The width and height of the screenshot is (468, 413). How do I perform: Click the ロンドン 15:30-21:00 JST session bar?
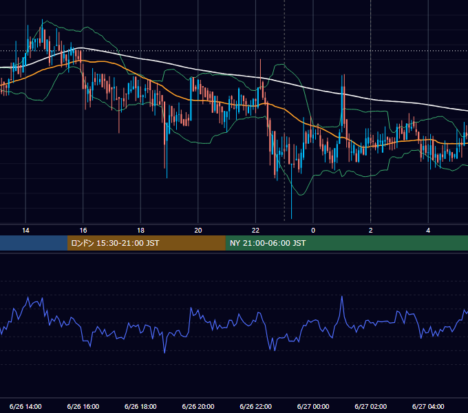tap(146, 243)
